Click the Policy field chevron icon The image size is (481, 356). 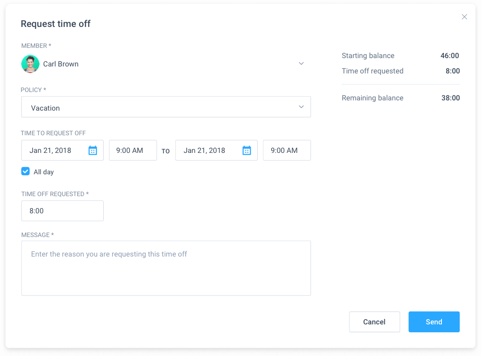pyautogui.click(x=301, y=106)
